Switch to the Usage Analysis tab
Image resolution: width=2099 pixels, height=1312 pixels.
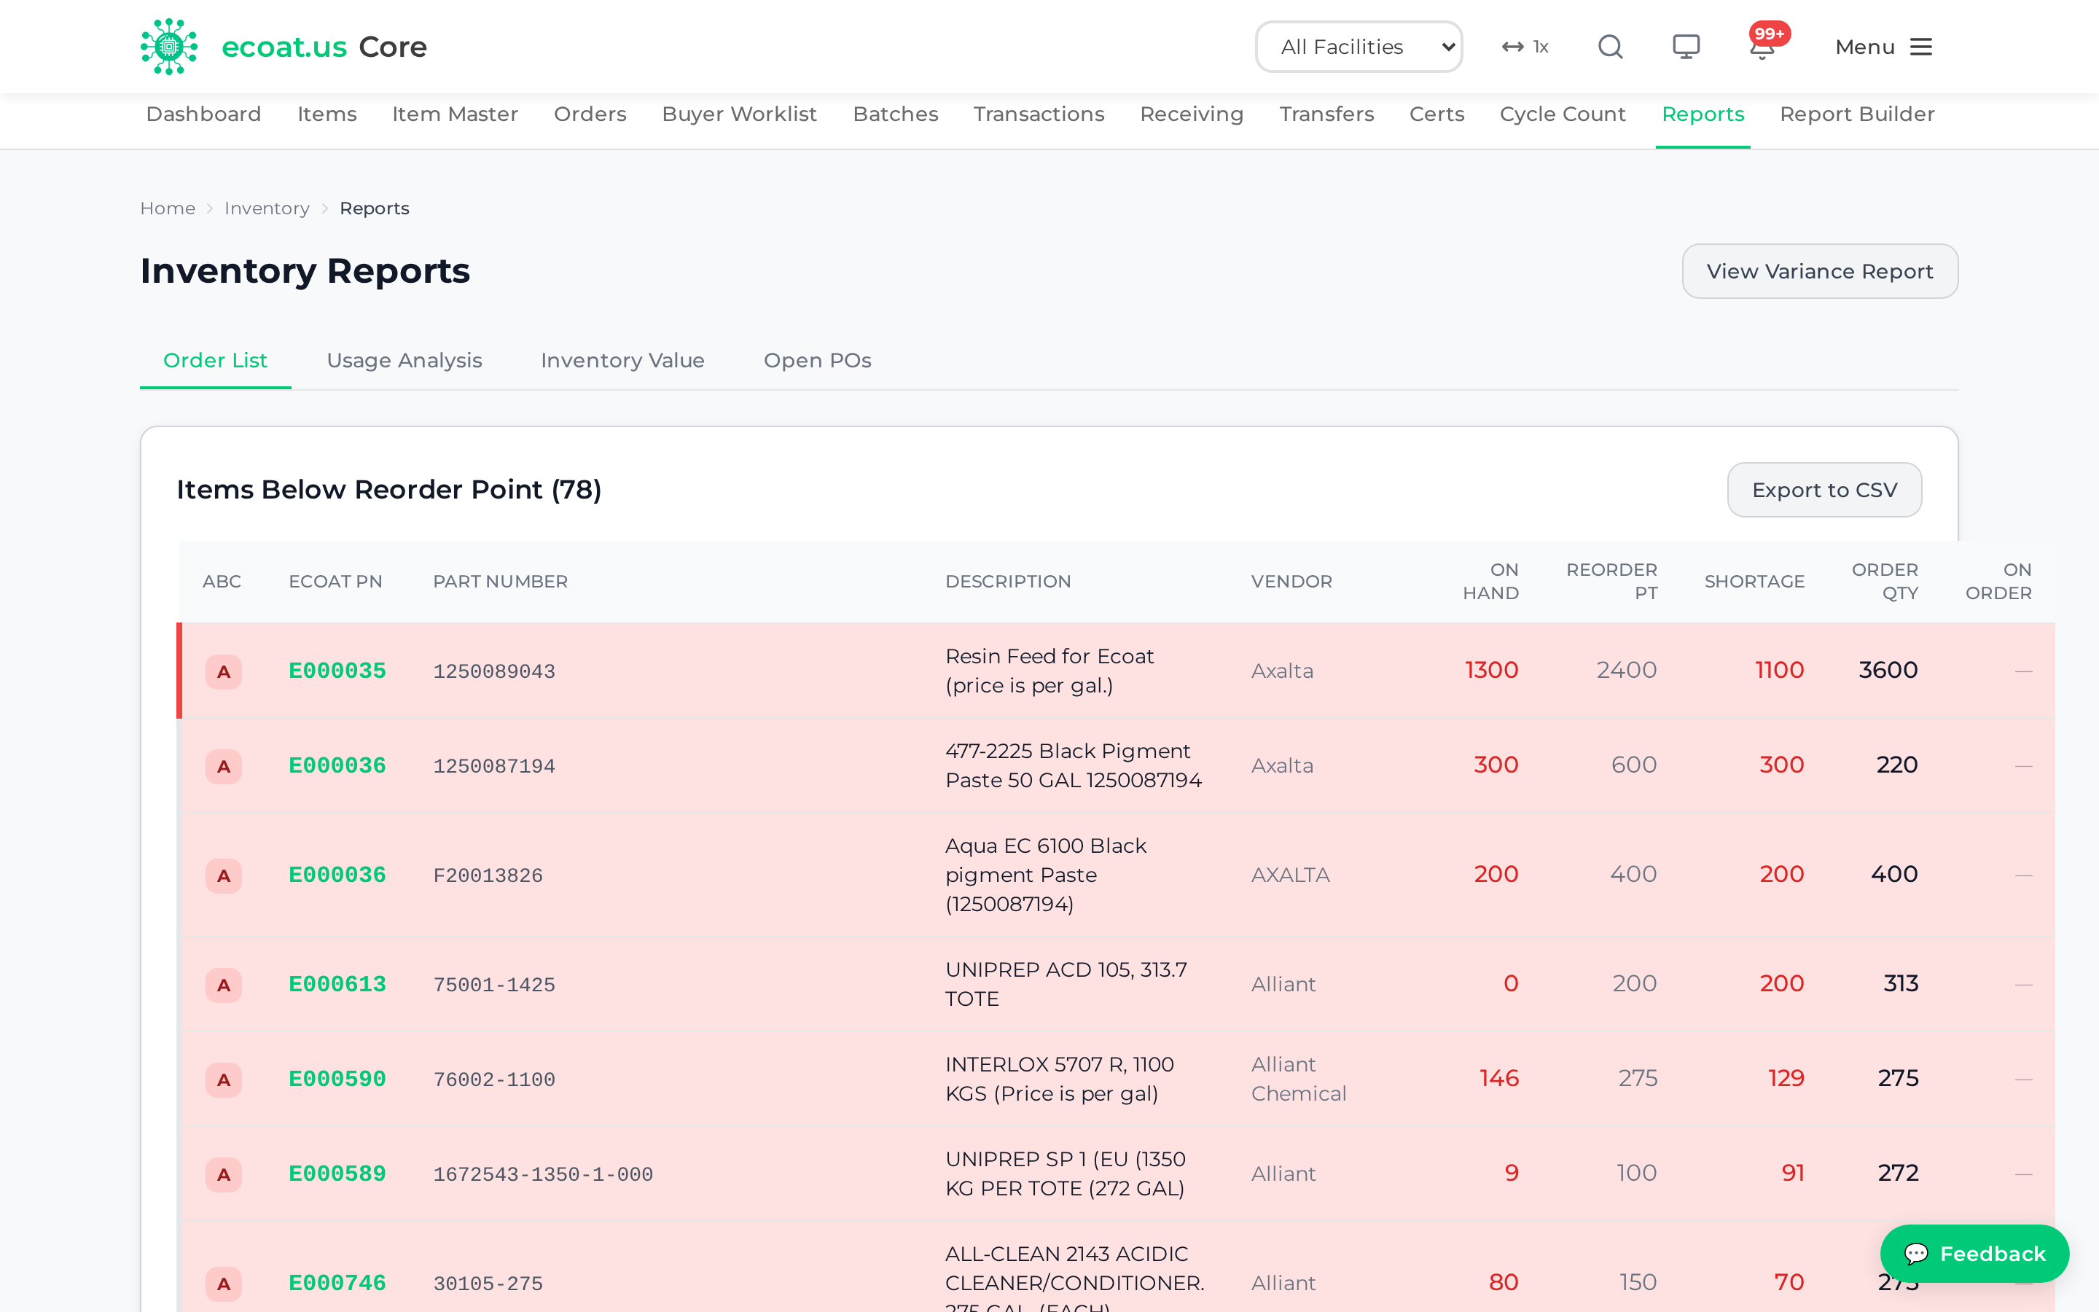click(x=404, y=360)
